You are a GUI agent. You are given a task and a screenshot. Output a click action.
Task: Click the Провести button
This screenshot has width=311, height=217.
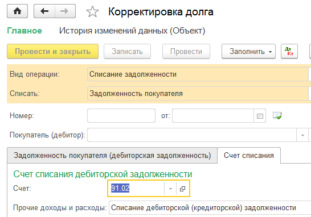tap(186, 52)
